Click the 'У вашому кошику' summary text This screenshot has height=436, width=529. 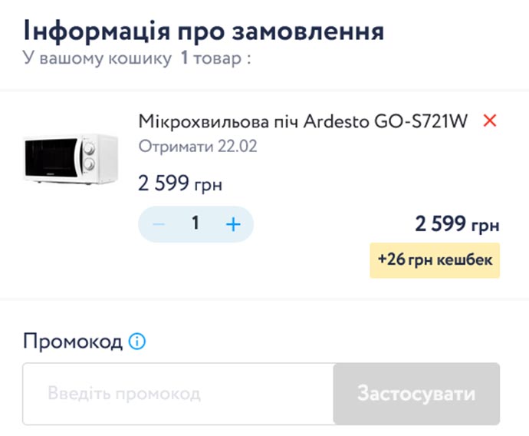click(x=97, y=58)
